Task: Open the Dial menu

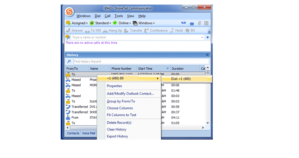Action: (97, 16)
